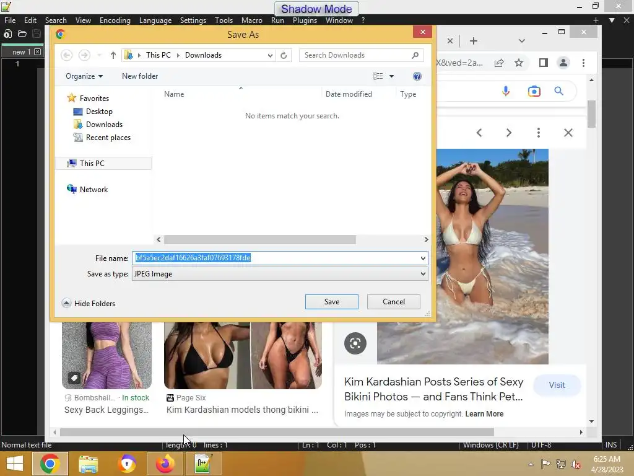Click the dialog Forward navigation arrow
Screen dimensions: 634x476
pos(84,55)
